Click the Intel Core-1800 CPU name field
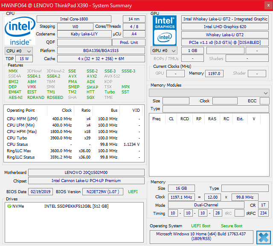Screen dimensions: 273x246 pos(74,19)
